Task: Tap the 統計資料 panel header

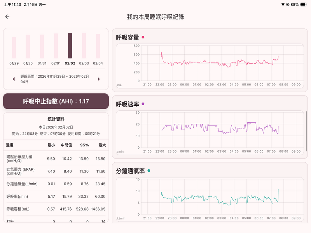Action: point(56,118)
